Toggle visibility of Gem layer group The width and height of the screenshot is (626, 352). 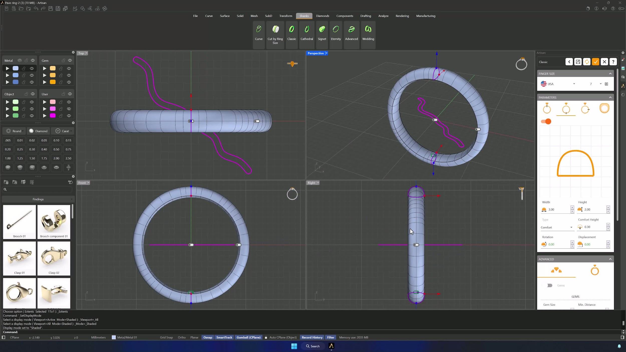pyautogui.click(x=70, y=60)
